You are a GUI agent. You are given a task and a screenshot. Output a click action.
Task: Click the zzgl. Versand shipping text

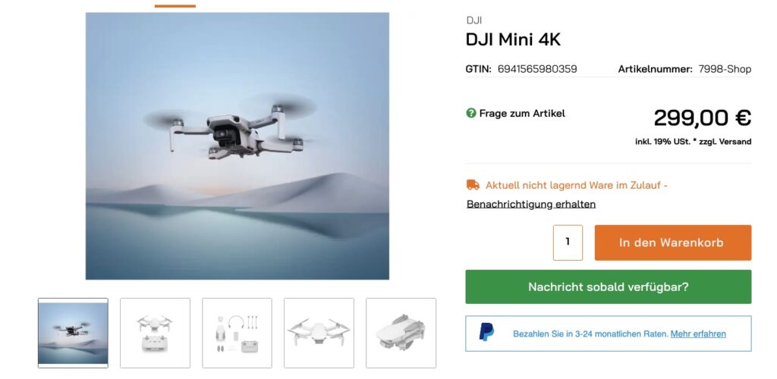pos(725,142)
